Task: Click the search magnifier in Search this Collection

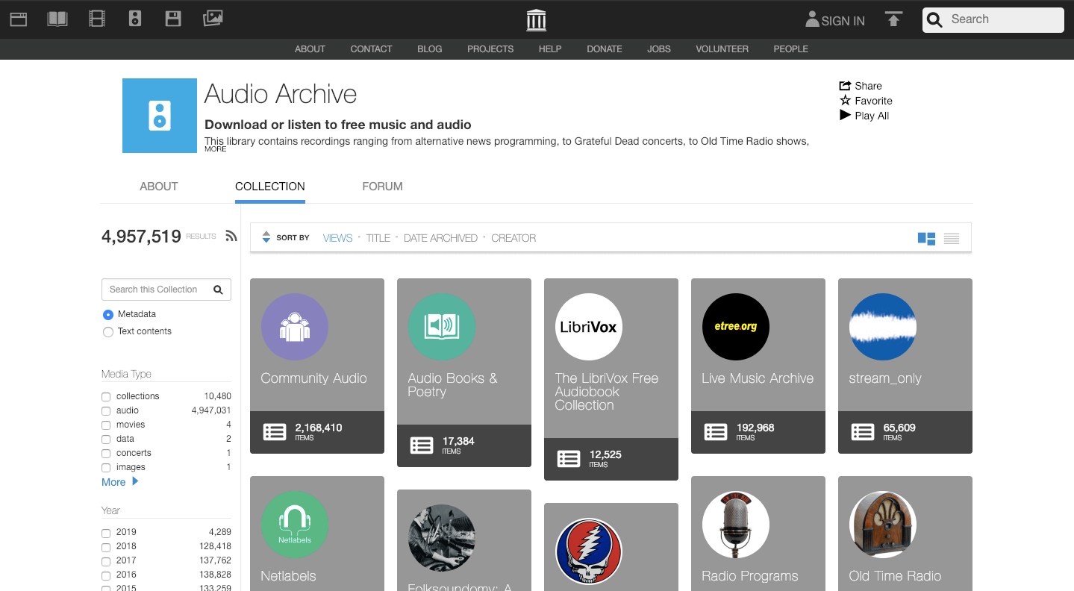Action: coord(218,290)
